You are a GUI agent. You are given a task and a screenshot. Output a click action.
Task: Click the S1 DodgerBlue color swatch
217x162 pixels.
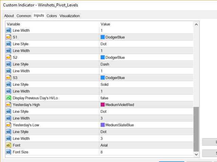coord(102,37)
